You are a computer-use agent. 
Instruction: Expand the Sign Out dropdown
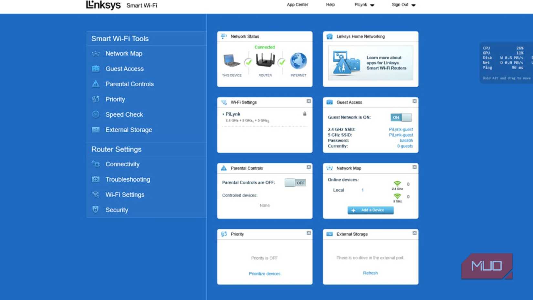tap(403, 5)
